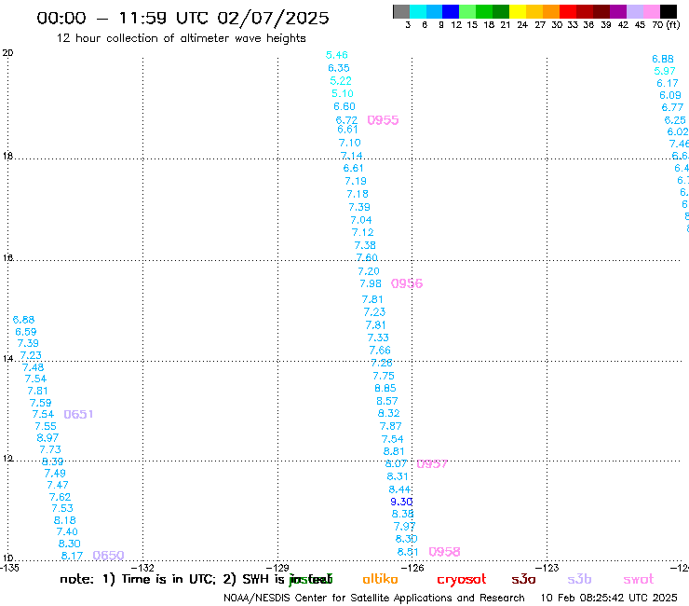
Task: Select the 's3a' satellite legend label
Action: coord(523,579)
